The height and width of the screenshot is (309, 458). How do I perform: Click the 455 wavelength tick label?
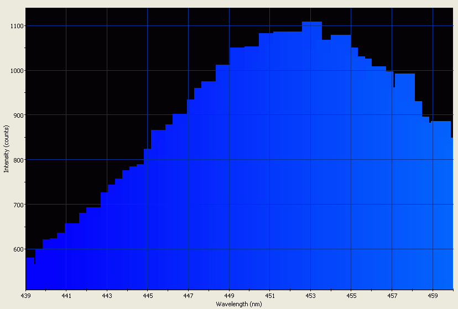click(x=352, y=296)
